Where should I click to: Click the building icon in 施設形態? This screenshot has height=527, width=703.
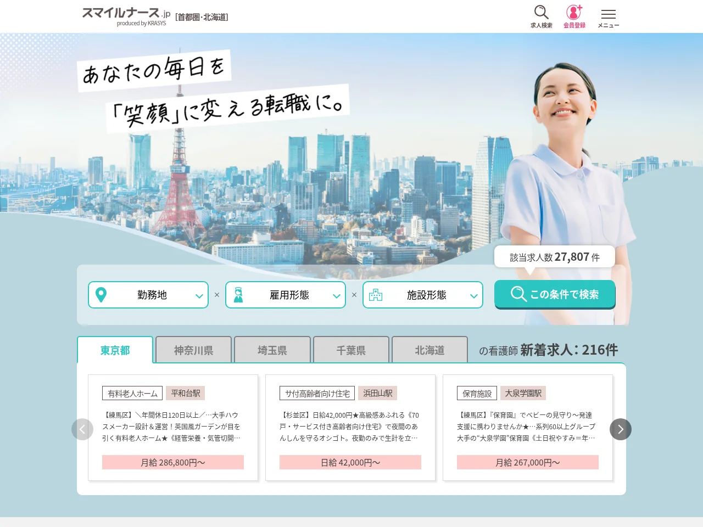376,295
